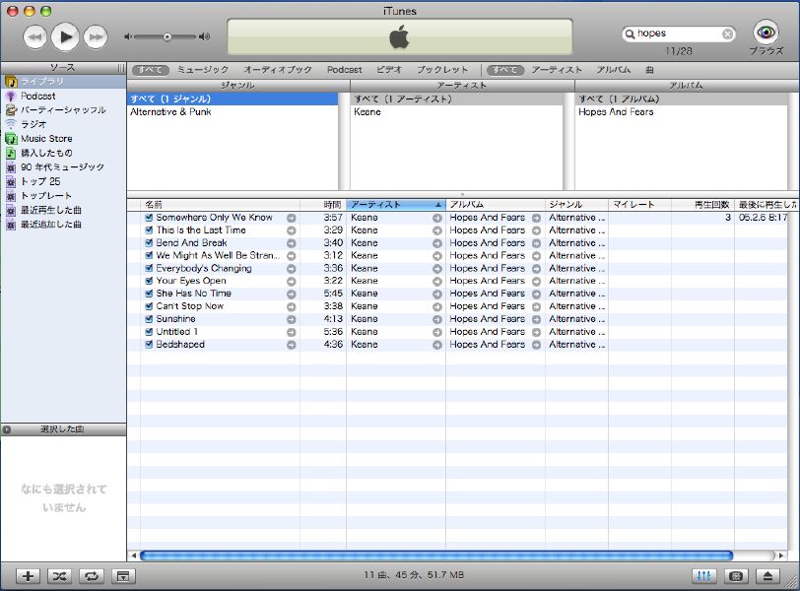800x591 pixels.
Task: Uncheck the Somewhere Only We Know checkbox
Action: (149, 218)
